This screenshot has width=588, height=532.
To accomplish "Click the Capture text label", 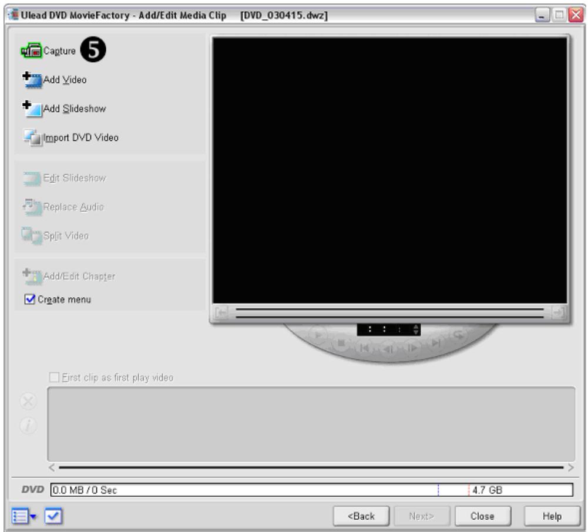I will (59, 50).
